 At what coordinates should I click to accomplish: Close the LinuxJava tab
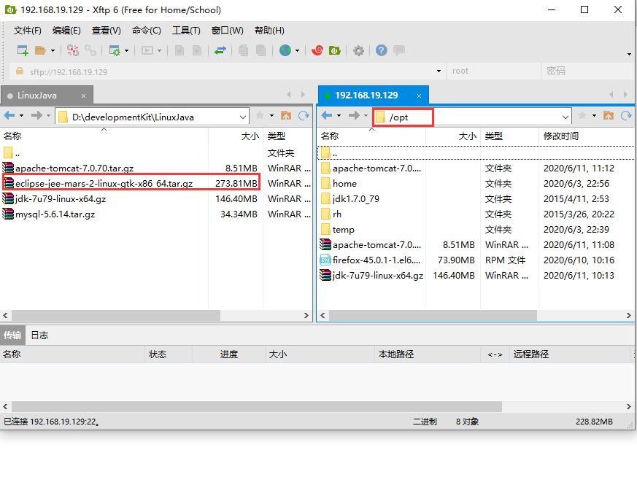[83, 96]
